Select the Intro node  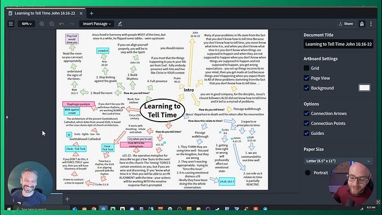point(189,90)
